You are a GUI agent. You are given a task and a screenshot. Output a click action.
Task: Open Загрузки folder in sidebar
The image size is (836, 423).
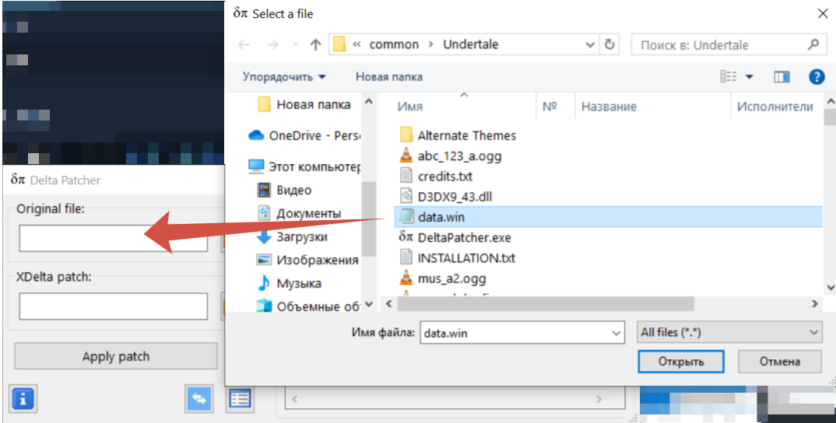coord(302,237)
